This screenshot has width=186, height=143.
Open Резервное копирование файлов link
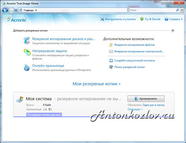point(134,45)
